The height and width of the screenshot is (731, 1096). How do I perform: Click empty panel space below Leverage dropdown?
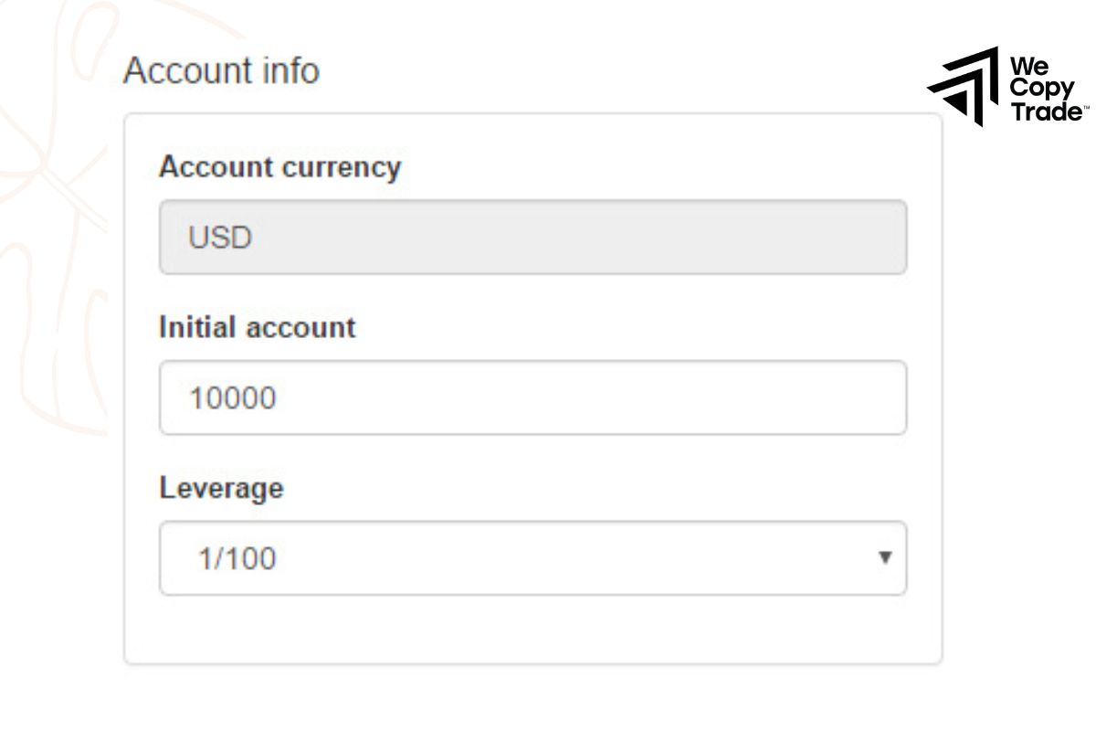(x=532, y=629)
